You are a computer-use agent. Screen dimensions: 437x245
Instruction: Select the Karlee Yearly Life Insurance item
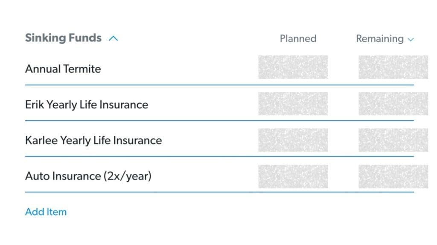click(93, 140)
